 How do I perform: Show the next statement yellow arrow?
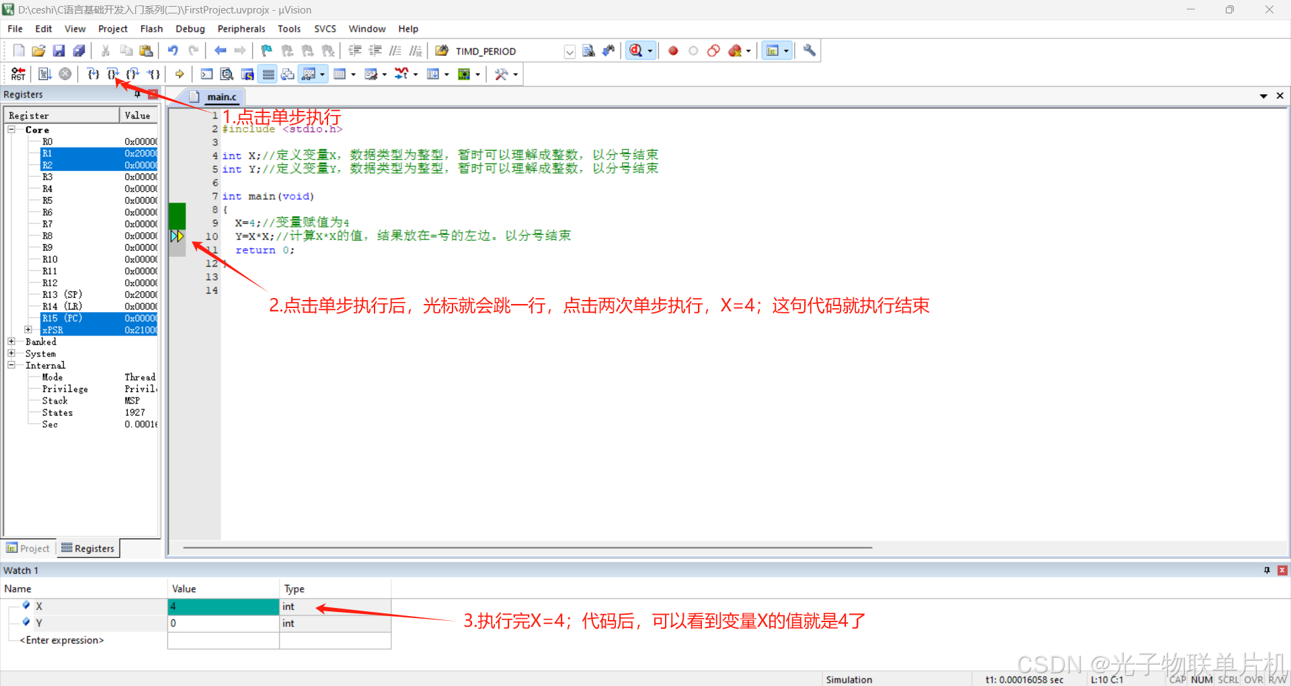tap(180, 74)
